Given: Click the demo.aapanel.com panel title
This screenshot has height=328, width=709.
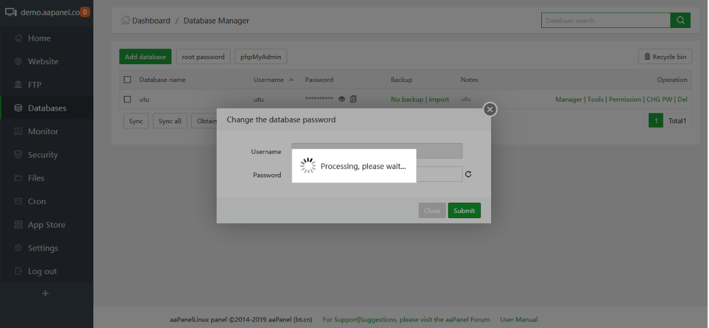Looking at the screenshot, I should [x=50, y=12].
